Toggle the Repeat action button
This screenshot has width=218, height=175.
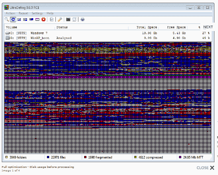tap(13, 19)
